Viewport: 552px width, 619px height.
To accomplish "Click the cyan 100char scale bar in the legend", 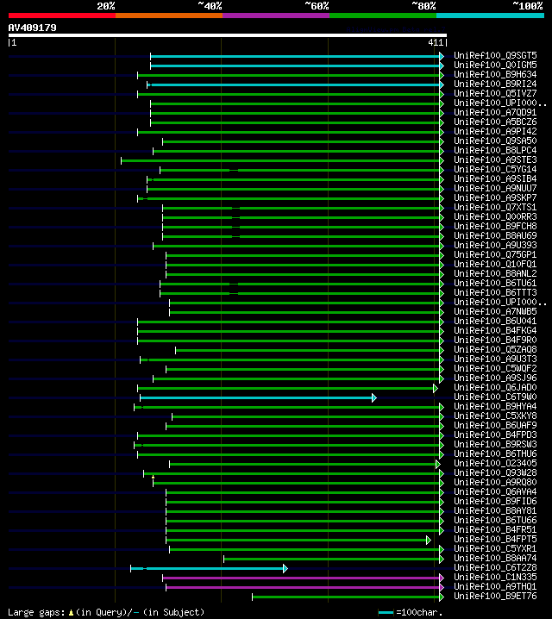I will [x=386, y=613].
